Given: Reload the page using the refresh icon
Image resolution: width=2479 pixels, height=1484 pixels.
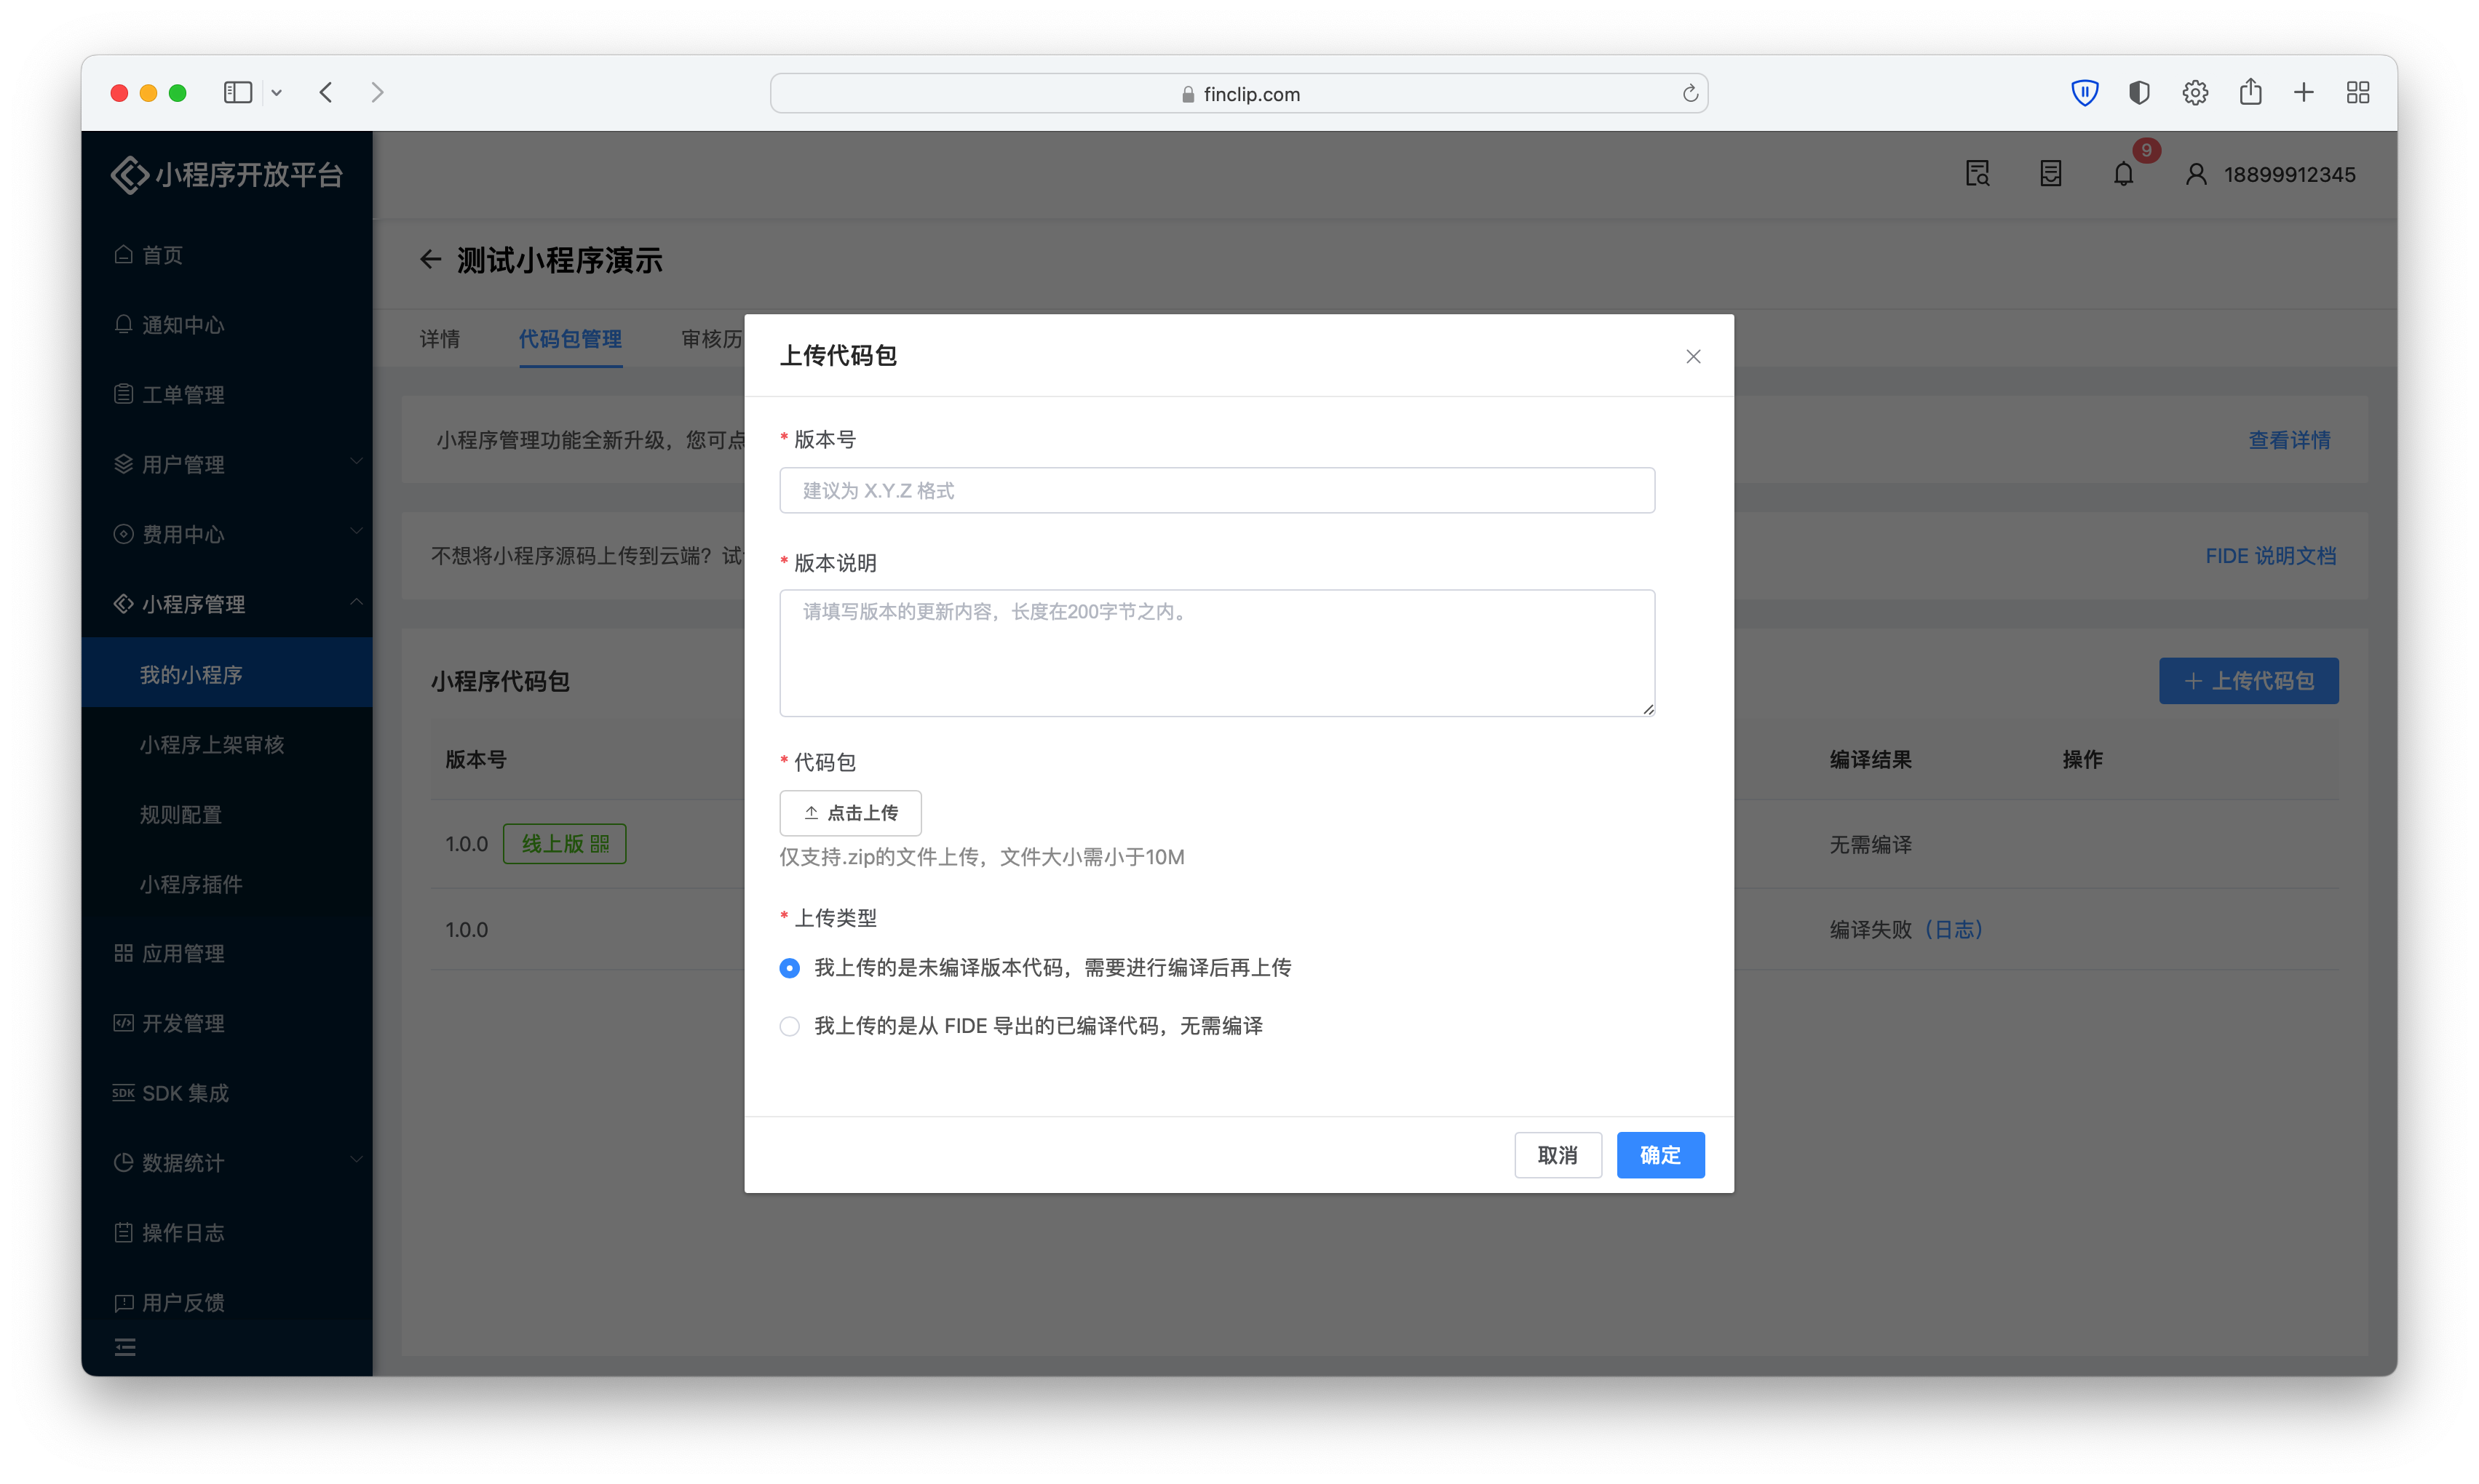Looking at the screenshot, I should pyautogui.click(x=1690, y=93).
